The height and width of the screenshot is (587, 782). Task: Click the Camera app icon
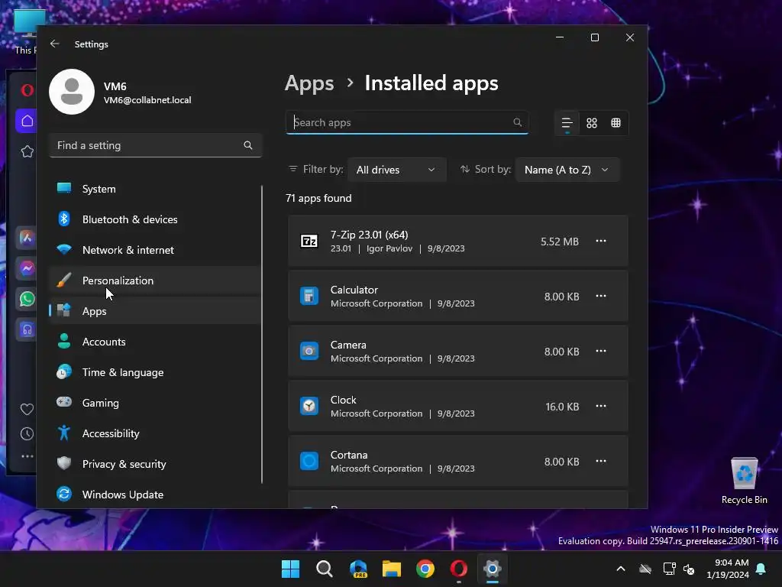309,351
